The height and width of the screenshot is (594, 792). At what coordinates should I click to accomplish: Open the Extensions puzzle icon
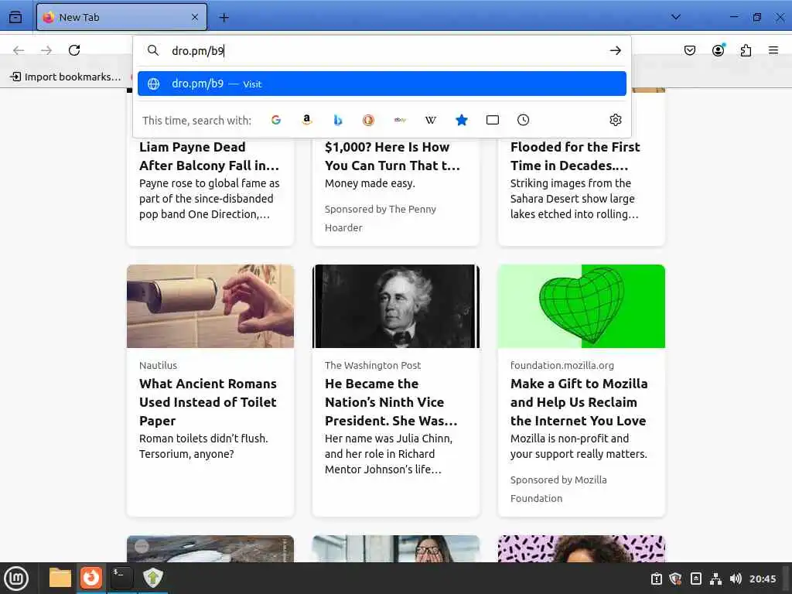746,50
